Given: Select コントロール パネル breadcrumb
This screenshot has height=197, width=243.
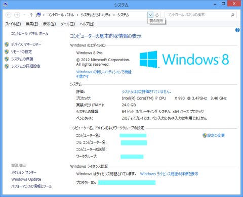Looking at the screenshot, I should (61, 15).
